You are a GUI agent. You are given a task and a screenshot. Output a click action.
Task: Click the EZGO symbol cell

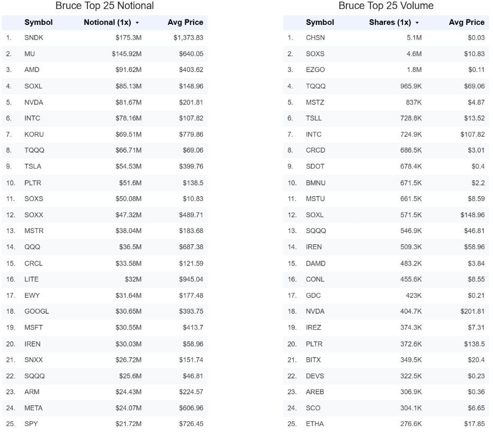pyautogui.click(x=315, y=70)
